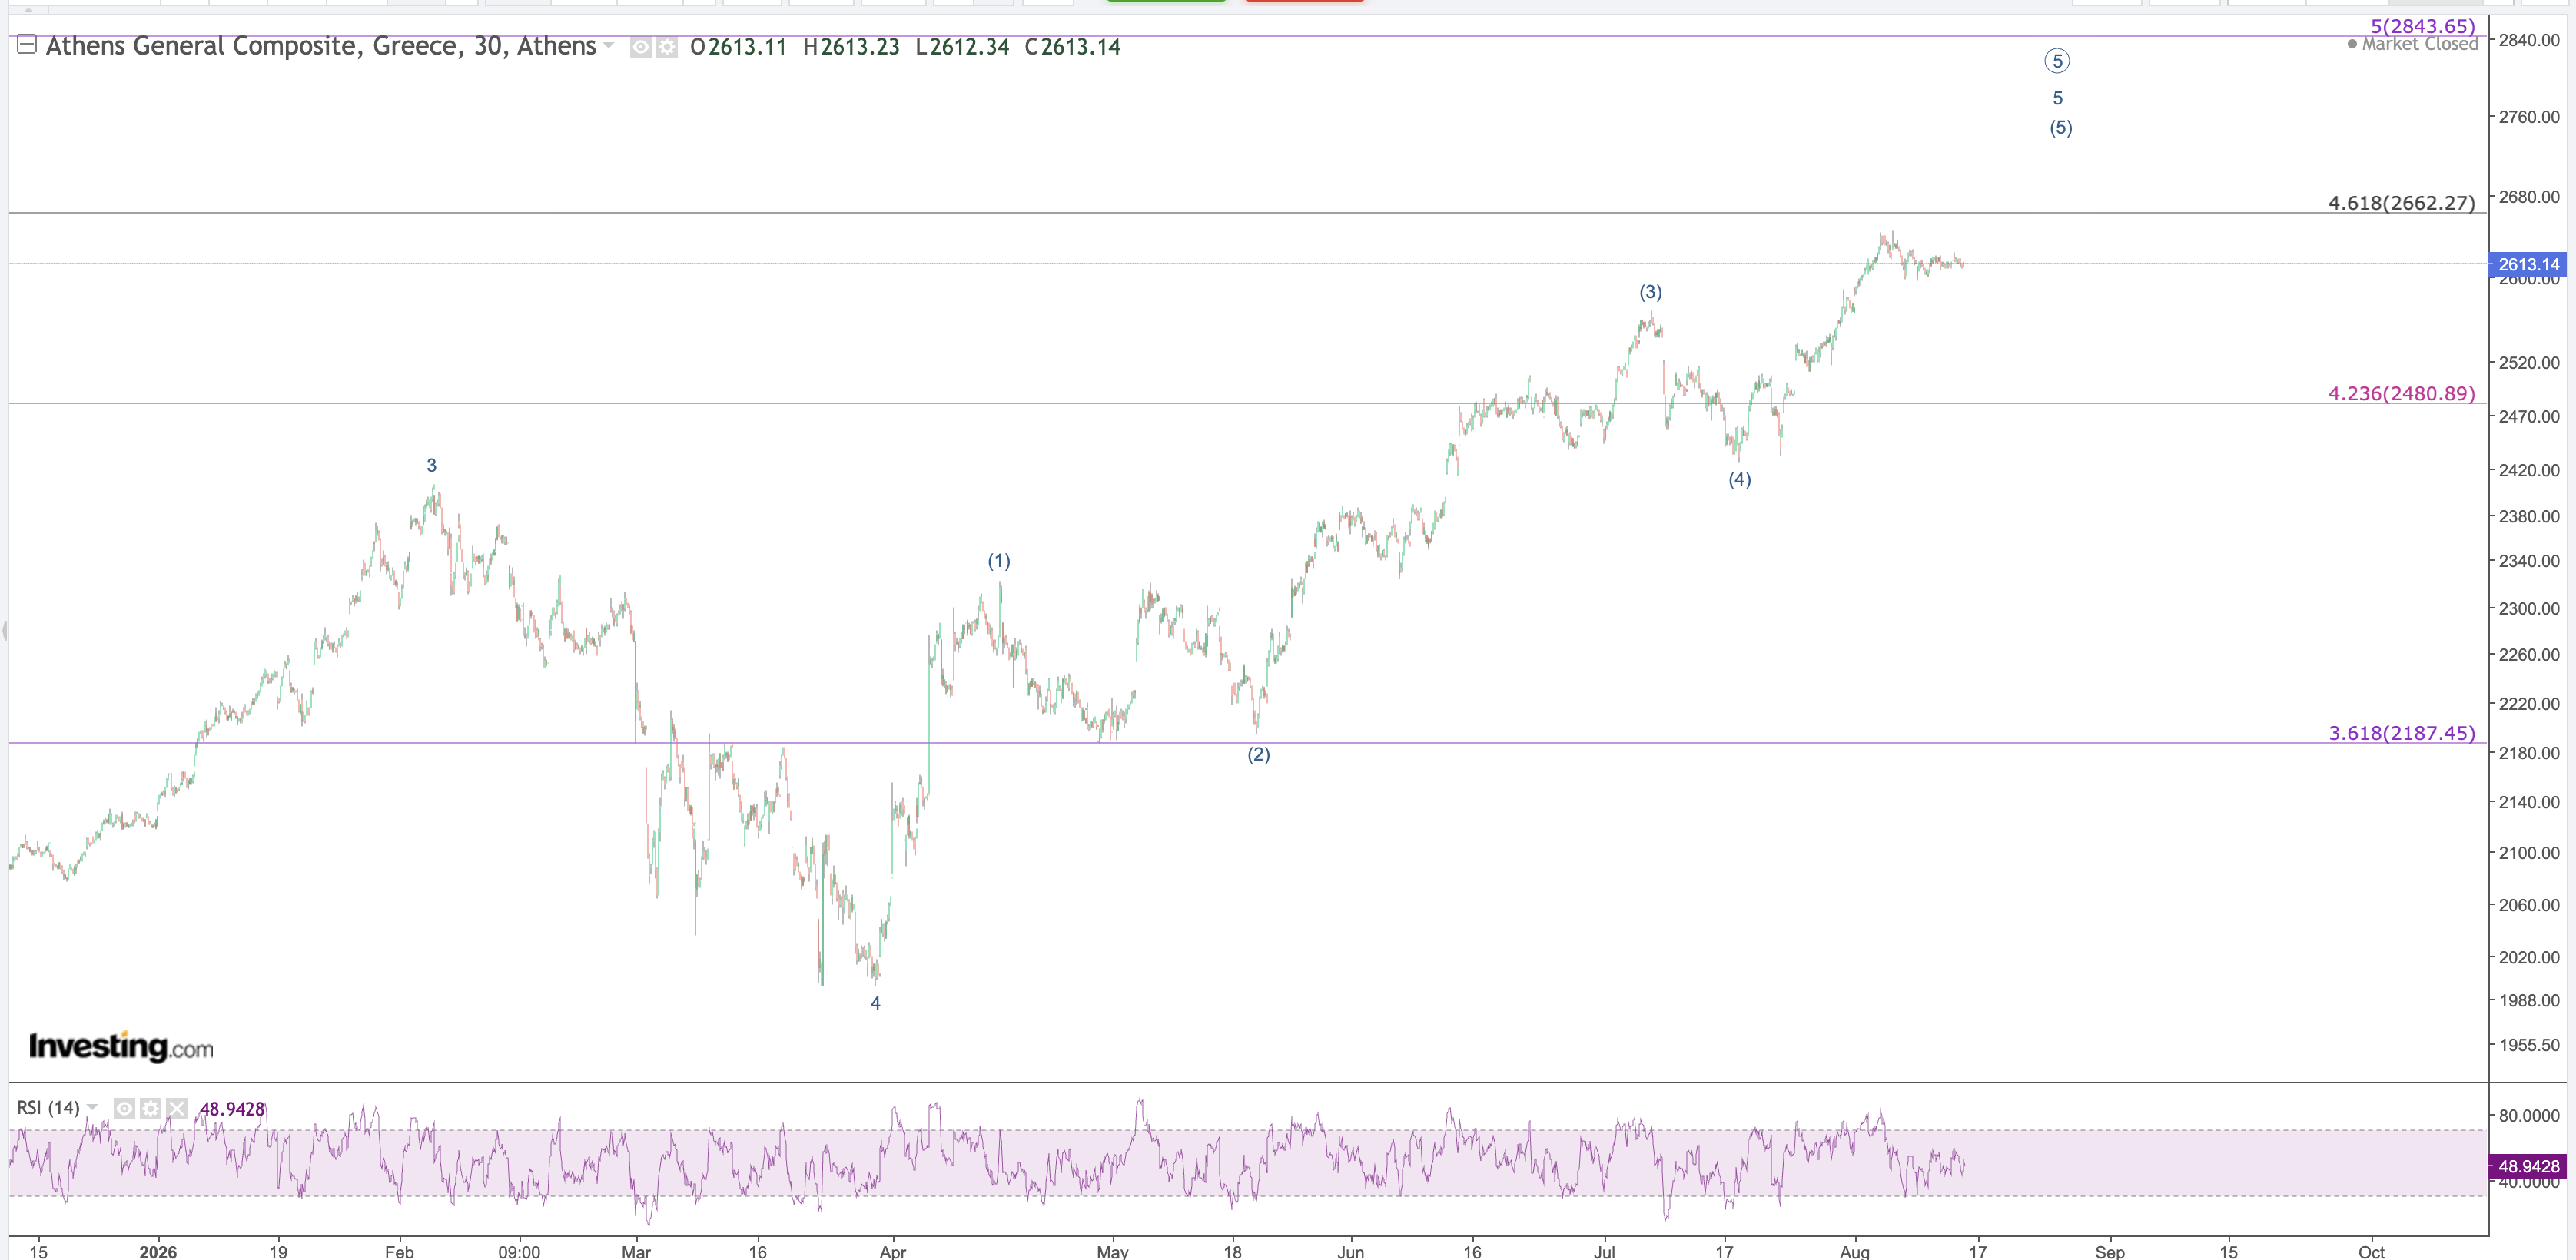
Task: Select the circled 5 Elliott wave label
Action: coord(2057,61)
